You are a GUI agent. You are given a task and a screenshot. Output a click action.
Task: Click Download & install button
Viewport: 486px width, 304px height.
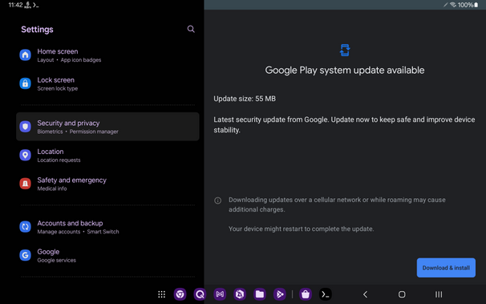coord(446,268)
